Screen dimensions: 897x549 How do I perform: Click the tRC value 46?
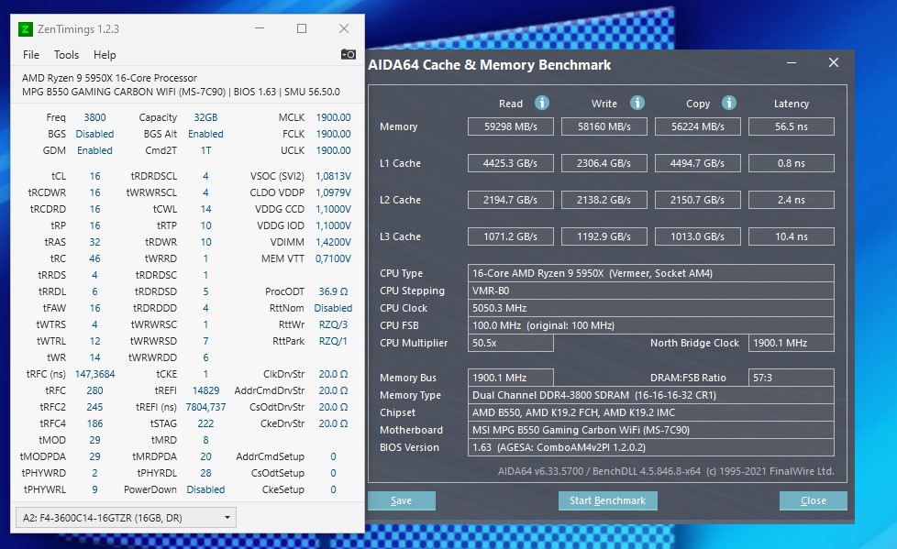pos(95,258)
